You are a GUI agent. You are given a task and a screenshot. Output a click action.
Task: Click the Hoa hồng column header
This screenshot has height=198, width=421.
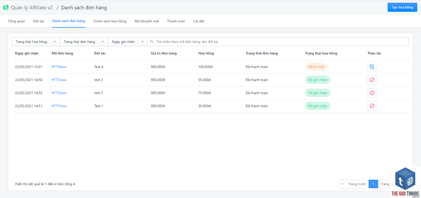click(206, 53)
